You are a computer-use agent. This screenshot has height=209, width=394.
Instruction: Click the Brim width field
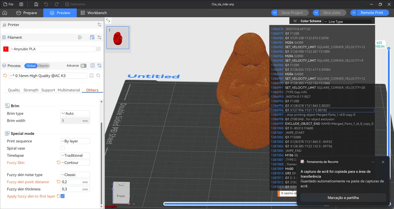(75, 121)
